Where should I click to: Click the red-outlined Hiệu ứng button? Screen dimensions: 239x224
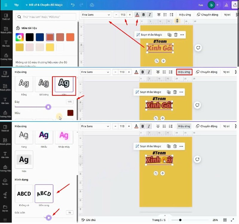(x=184, y=72)
